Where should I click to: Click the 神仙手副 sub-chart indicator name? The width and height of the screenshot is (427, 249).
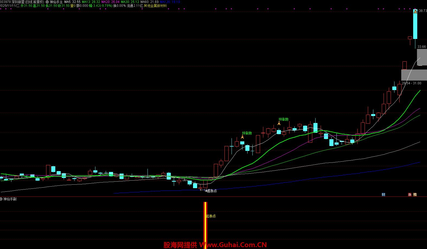(10, 199)
